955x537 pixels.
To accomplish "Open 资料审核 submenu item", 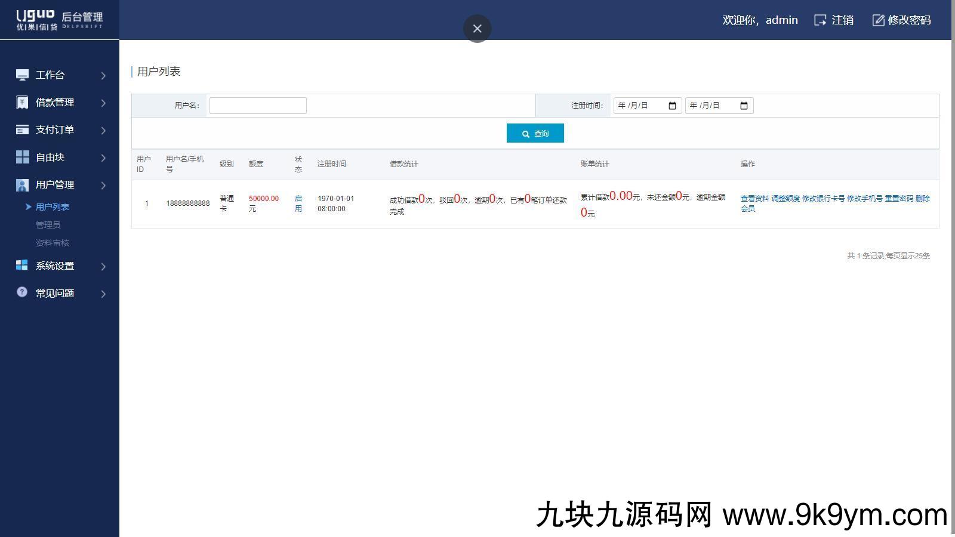I will tap(53, 243).
